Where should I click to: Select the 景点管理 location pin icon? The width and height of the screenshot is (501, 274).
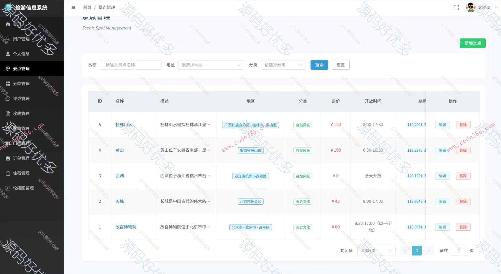[8, 69]
